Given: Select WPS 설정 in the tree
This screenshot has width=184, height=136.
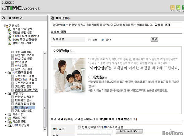Looking at the screenshot, I should click(x=21, y=66).
